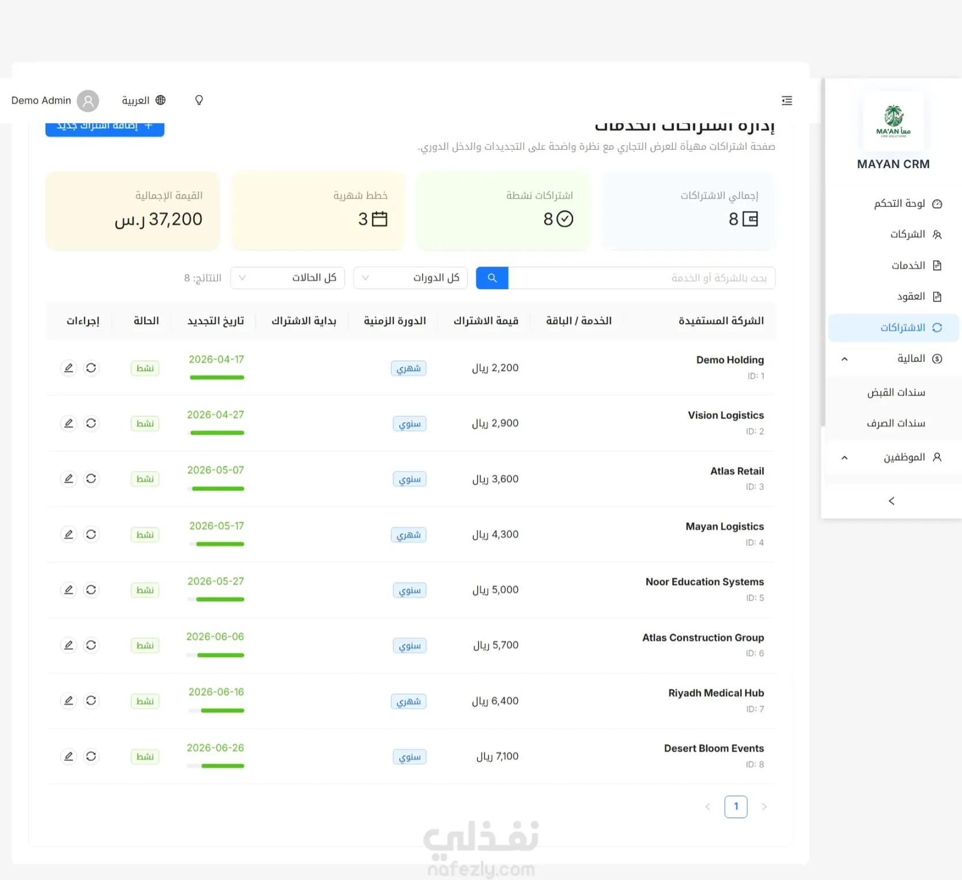Click the Demo Admin avatar icon
This screenshot has width=962, height=880.
(88, 101)
